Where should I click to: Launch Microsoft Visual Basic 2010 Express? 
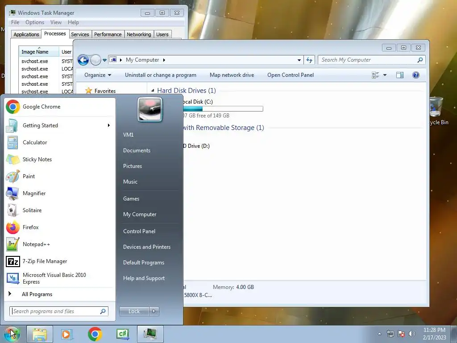coord(59,278)
